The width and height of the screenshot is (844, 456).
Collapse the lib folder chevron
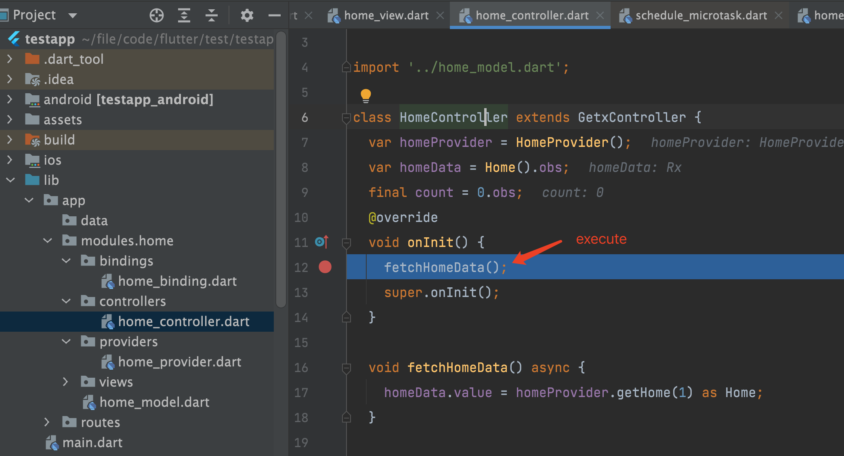[x=10, y=180]
